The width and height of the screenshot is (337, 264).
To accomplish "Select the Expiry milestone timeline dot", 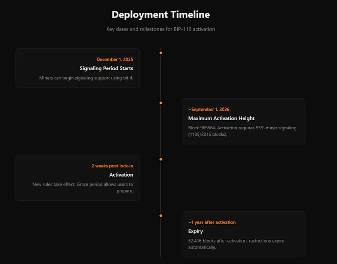I will tap(161, 216).
